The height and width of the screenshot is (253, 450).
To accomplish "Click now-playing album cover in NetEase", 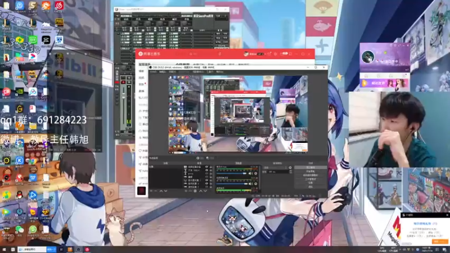I will [x=142, y=191].
